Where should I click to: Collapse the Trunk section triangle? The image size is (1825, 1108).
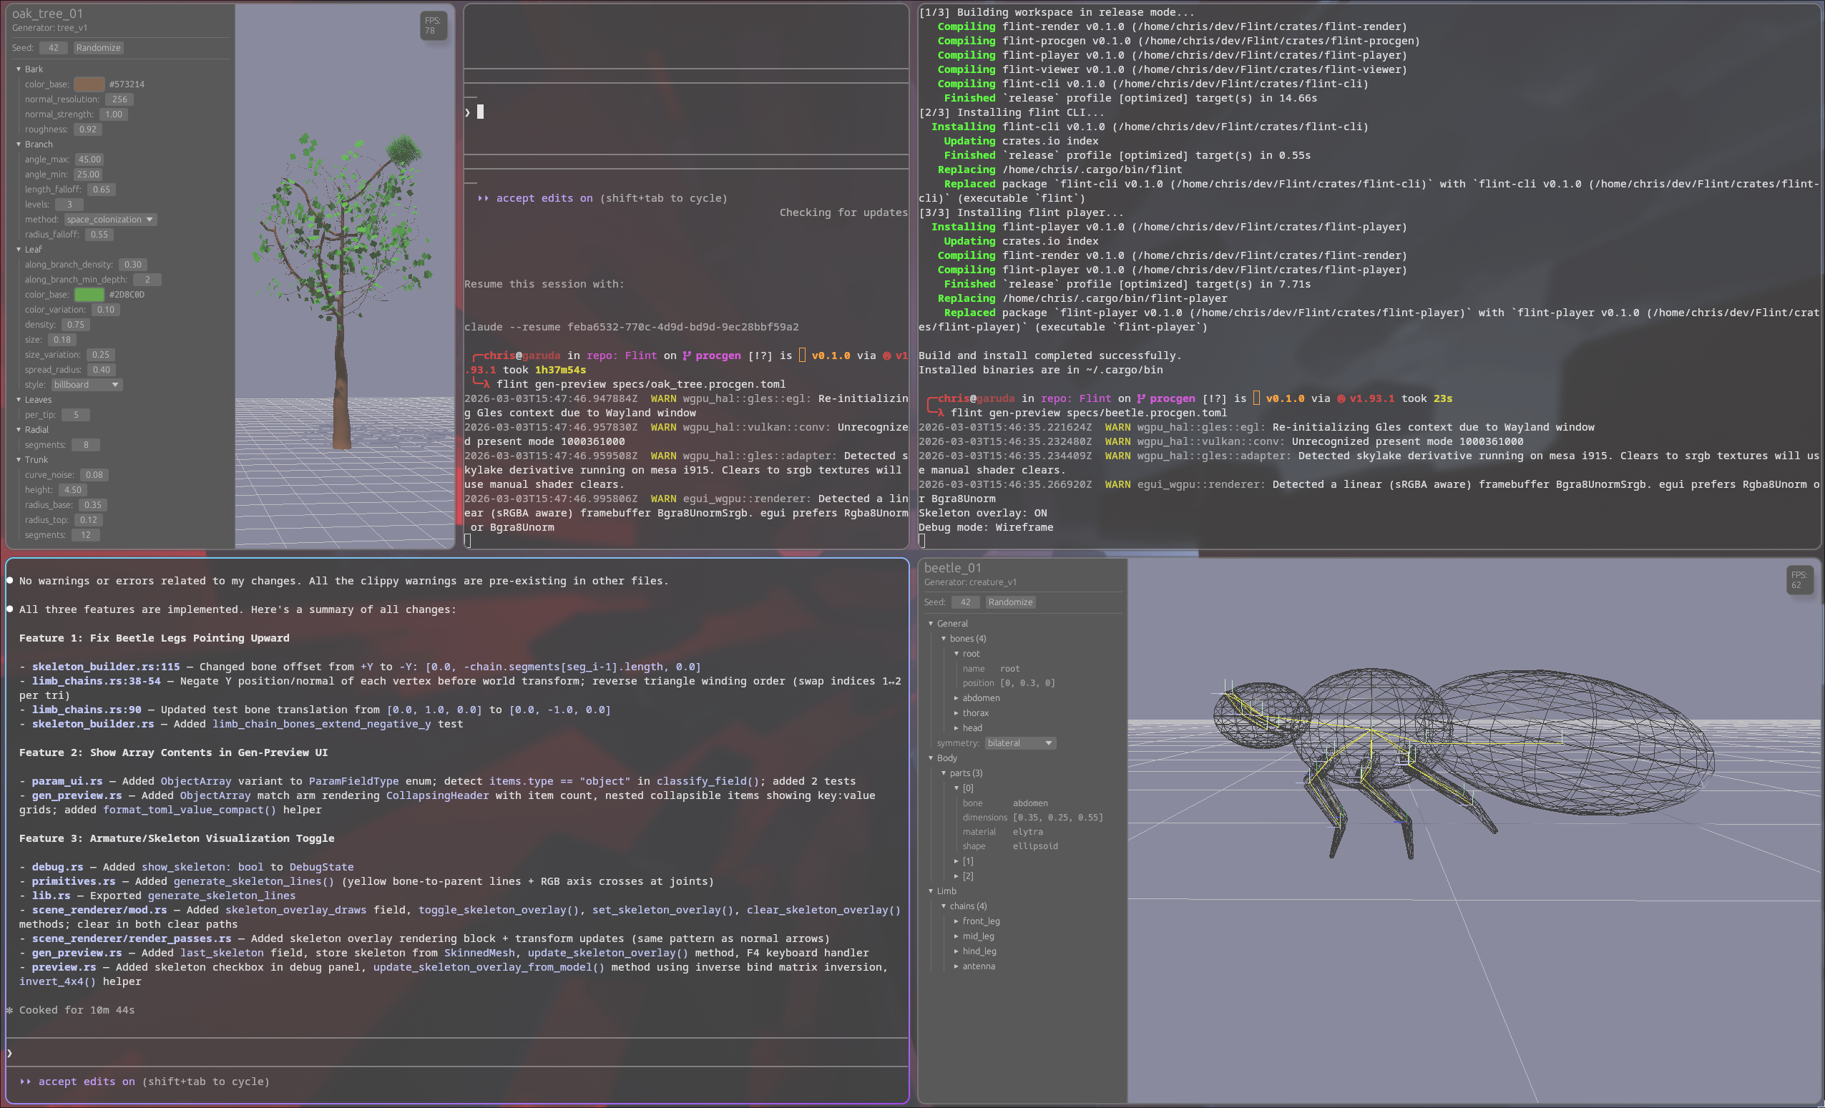pyautogui.click(x=19, y=460)
